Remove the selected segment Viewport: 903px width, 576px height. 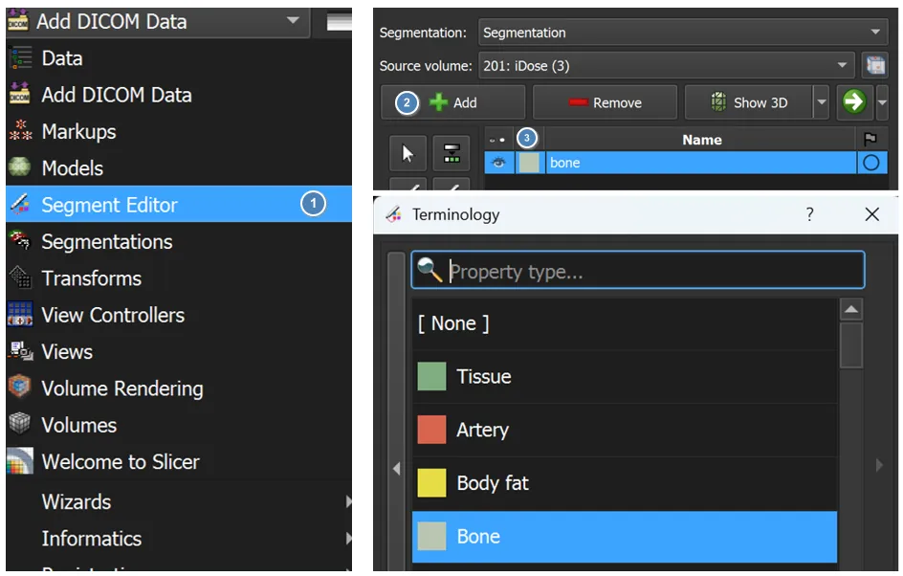coord(605,102)
